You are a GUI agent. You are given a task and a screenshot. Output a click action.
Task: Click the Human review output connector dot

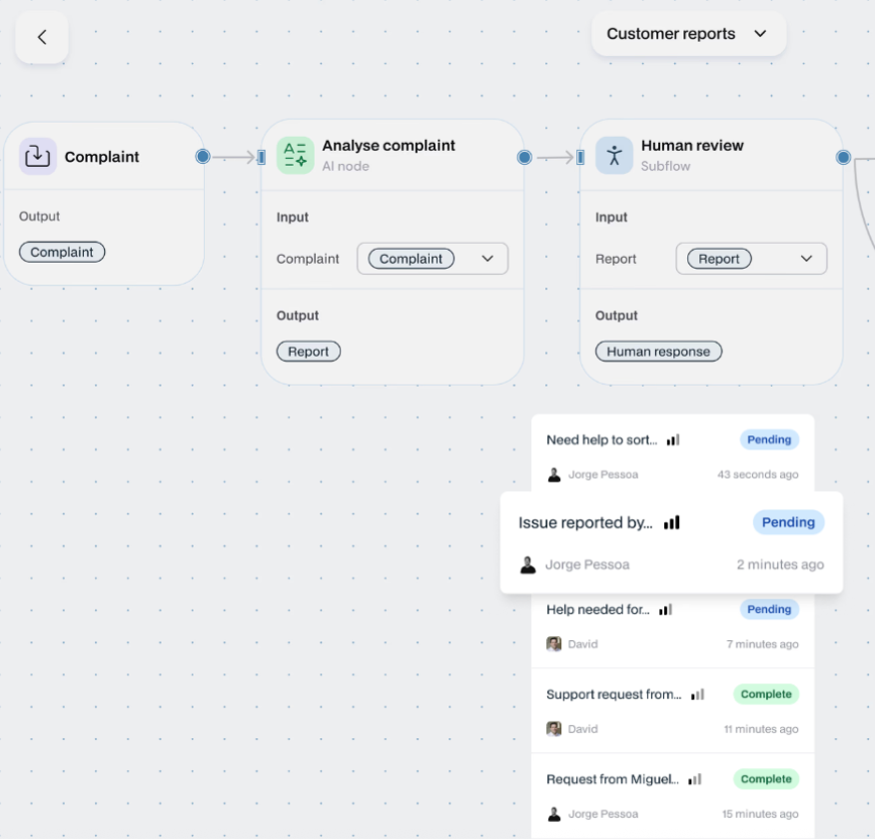pos(843,157)
